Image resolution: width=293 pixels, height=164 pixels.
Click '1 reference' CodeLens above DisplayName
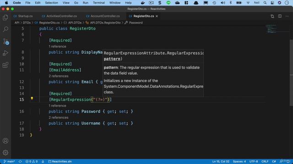coord(57,46)
